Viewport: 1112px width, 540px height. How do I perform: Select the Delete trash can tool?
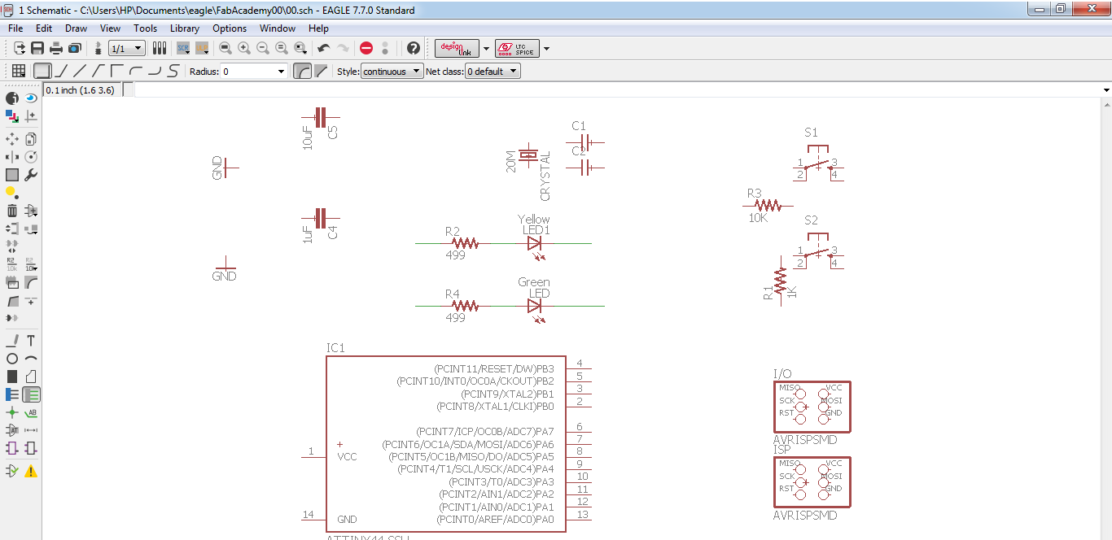(12, 211)
